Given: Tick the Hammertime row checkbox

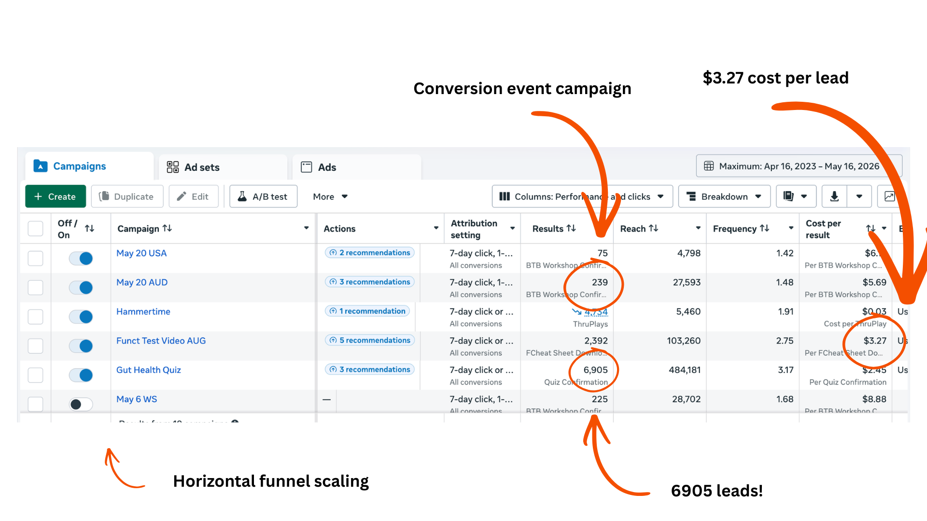Looking at the screenshot, I should [35, 316].
